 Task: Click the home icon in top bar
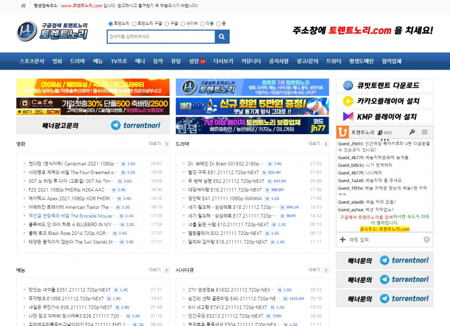tap(23, 6)
